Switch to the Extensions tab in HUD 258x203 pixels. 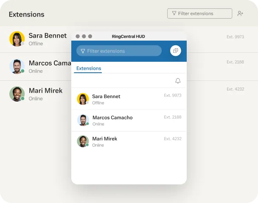(89, 69)
